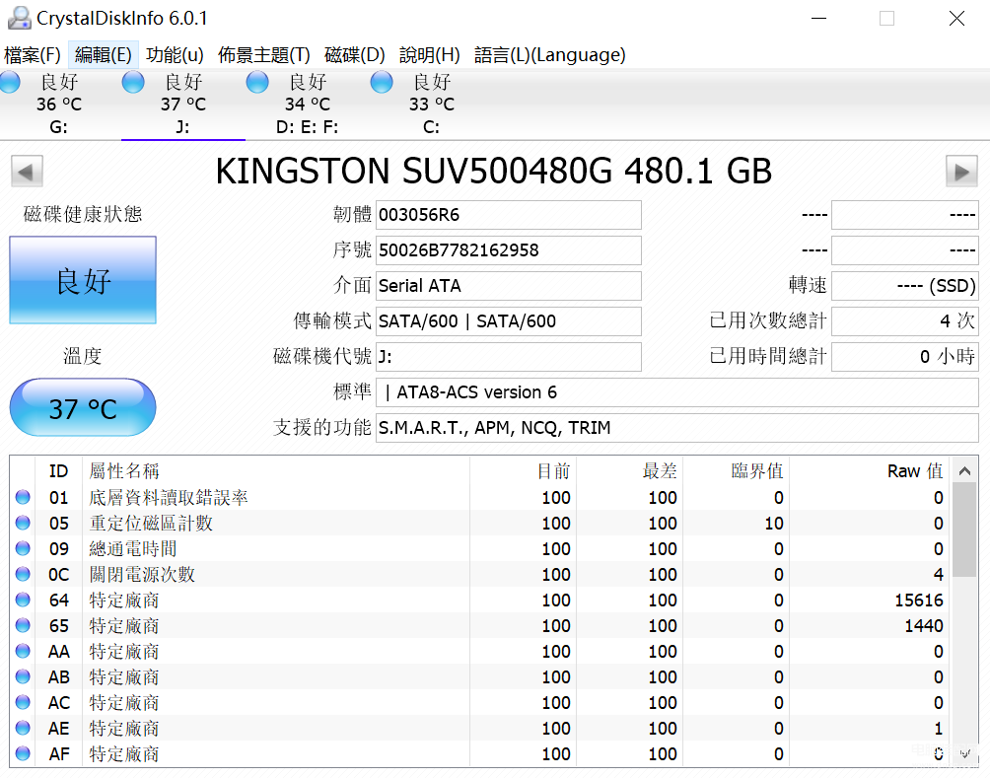This screenshot has height=778, width=990.
Task: Click the ID column header
Action: pos(58,471)
